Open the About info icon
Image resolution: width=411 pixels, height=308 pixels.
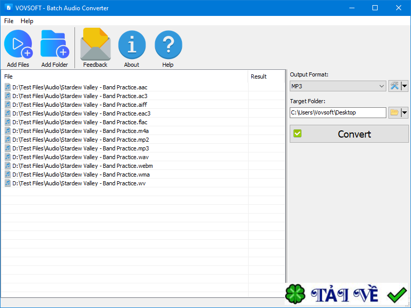pos(132,45)
